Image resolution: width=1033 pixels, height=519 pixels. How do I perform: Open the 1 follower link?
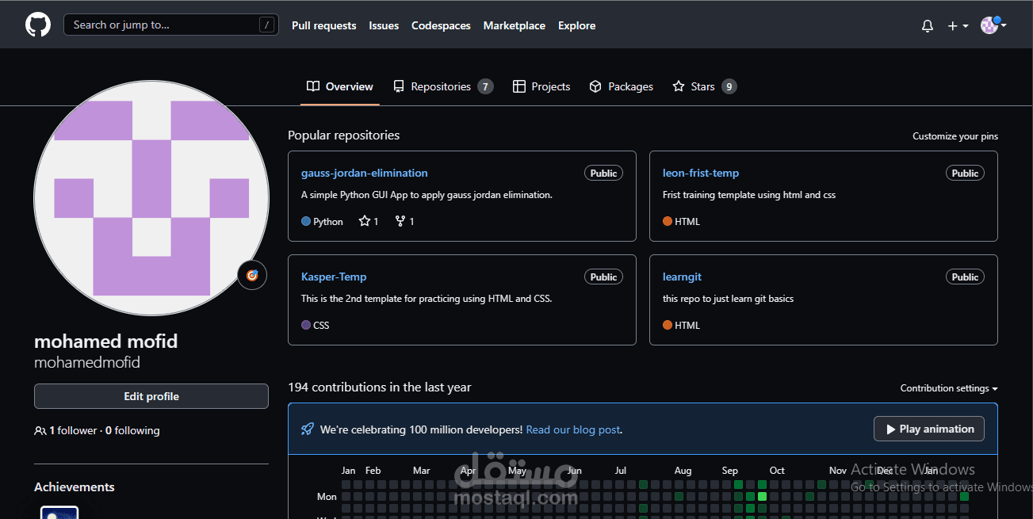click(x=73, y=430)
